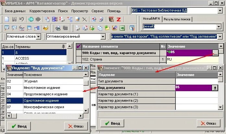Select the 07 Монографическая серия row
Image resolution: width=226 pixels, height=134 pixels.
click(45, 107)
